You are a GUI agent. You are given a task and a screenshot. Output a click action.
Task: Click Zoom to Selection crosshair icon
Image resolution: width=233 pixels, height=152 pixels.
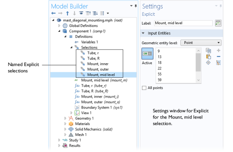point(208,62)
